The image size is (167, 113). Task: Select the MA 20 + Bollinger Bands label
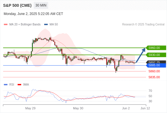25,25
